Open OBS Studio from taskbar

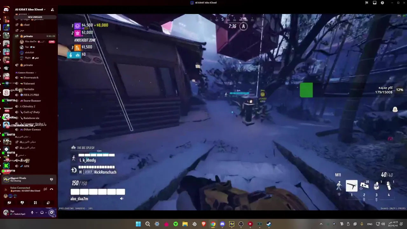click(241, 224)
